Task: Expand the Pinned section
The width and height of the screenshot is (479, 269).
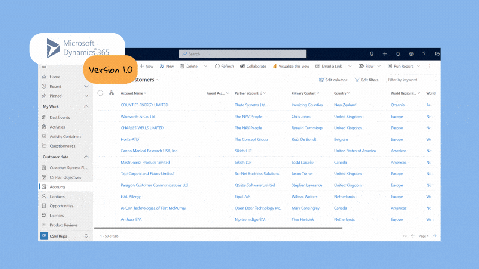Action: click(x=86, y=96)
